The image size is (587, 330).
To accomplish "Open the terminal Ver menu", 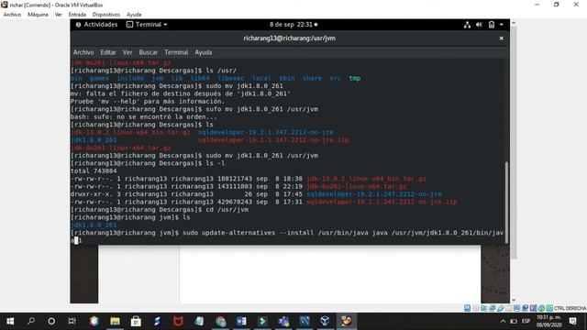I will pos(127,52).
